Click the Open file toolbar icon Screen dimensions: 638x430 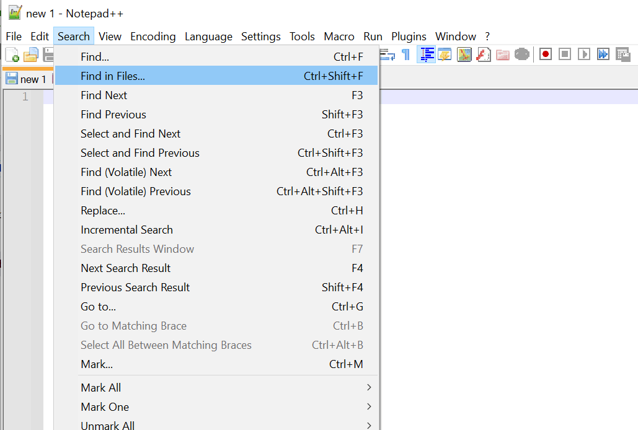[x=30, y=55]
